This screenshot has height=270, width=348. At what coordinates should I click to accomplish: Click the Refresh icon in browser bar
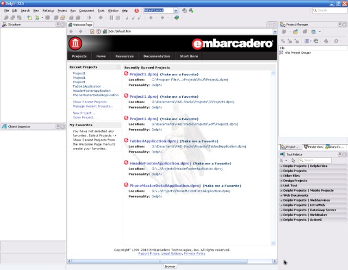pyautogui.click(x=98, y=32)
